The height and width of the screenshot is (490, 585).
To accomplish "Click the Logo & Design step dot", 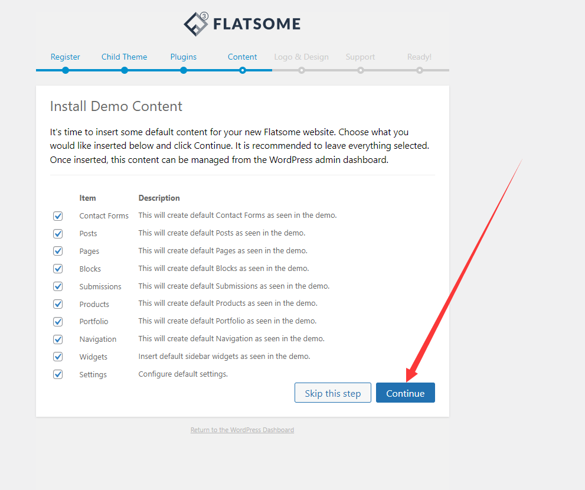I will [x=302, y=70].
